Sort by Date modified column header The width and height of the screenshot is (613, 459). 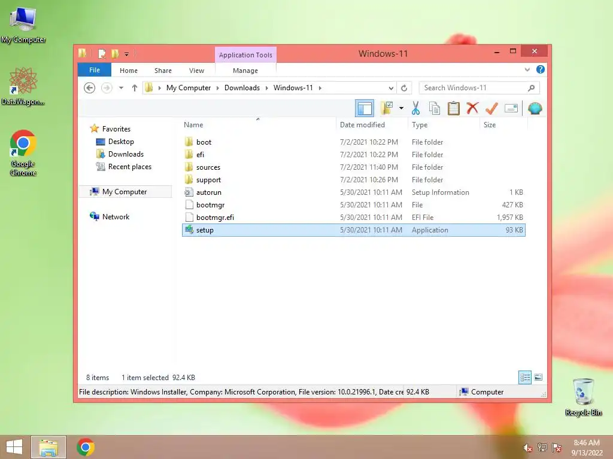(371, 125)
